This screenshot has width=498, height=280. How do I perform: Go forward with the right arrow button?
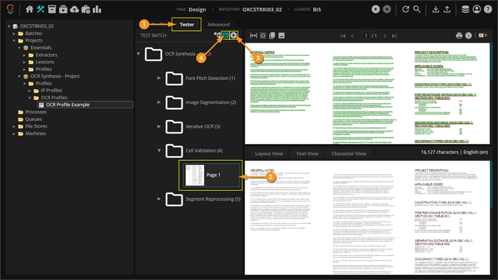point(387,9)
